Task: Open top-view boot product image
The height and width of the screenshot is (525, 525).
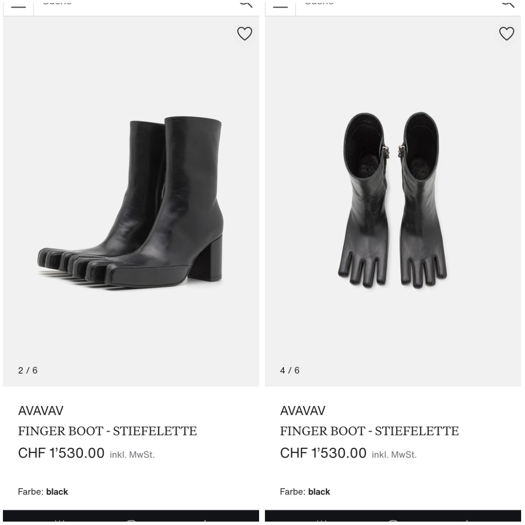Action: click(392, 200)
